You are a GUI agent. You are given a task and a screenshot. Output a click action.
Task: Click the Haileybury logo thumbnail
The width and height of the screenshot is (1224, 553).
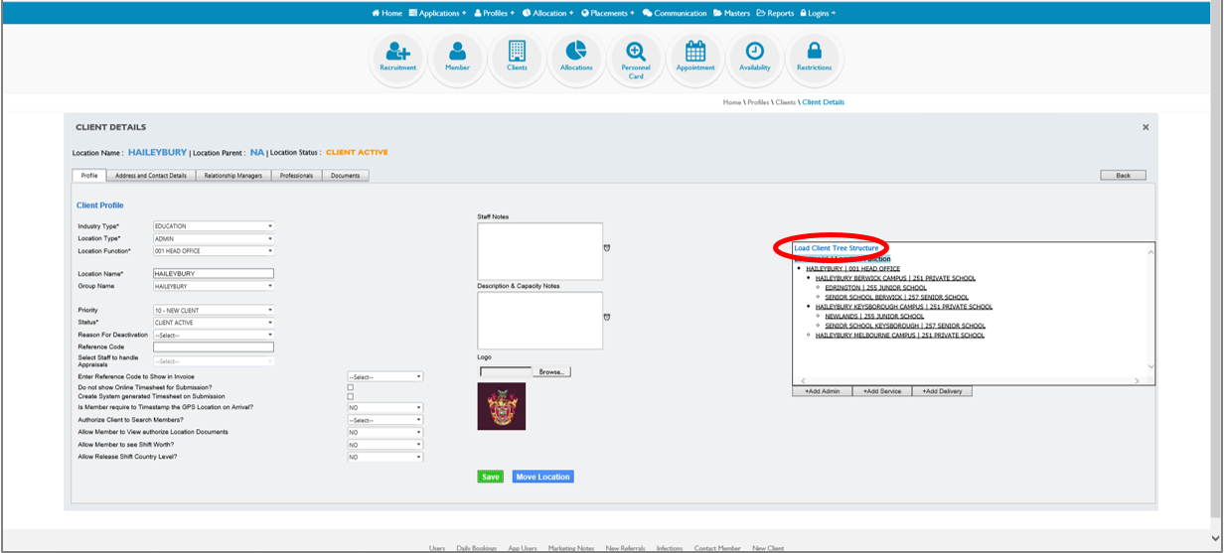[x=502, y=406]
